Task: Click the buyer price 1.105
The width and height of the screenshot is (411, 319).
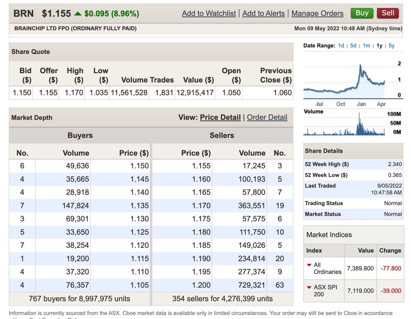Action: tap(139, 285)
